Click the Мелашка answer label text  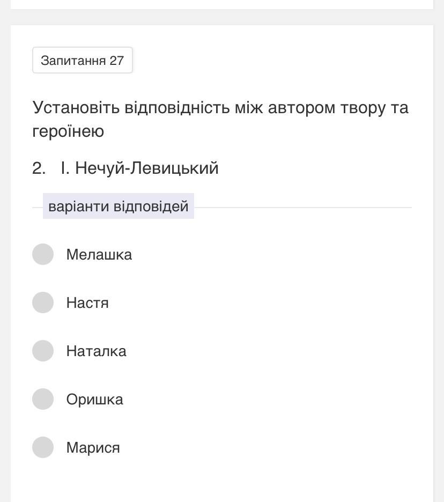pos(99,255)
